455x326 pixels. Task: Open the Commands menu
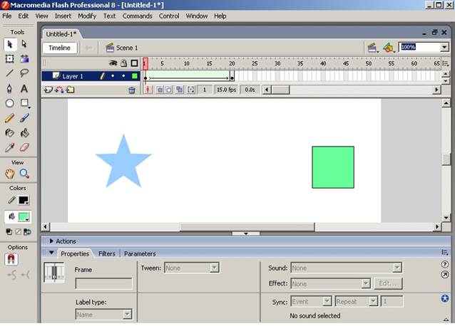coord(137,16)
